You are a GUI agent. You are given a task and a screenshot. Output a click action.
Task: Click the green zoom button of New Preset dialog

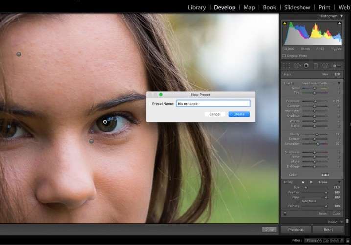pyautogui.click(x=161, y=94)
